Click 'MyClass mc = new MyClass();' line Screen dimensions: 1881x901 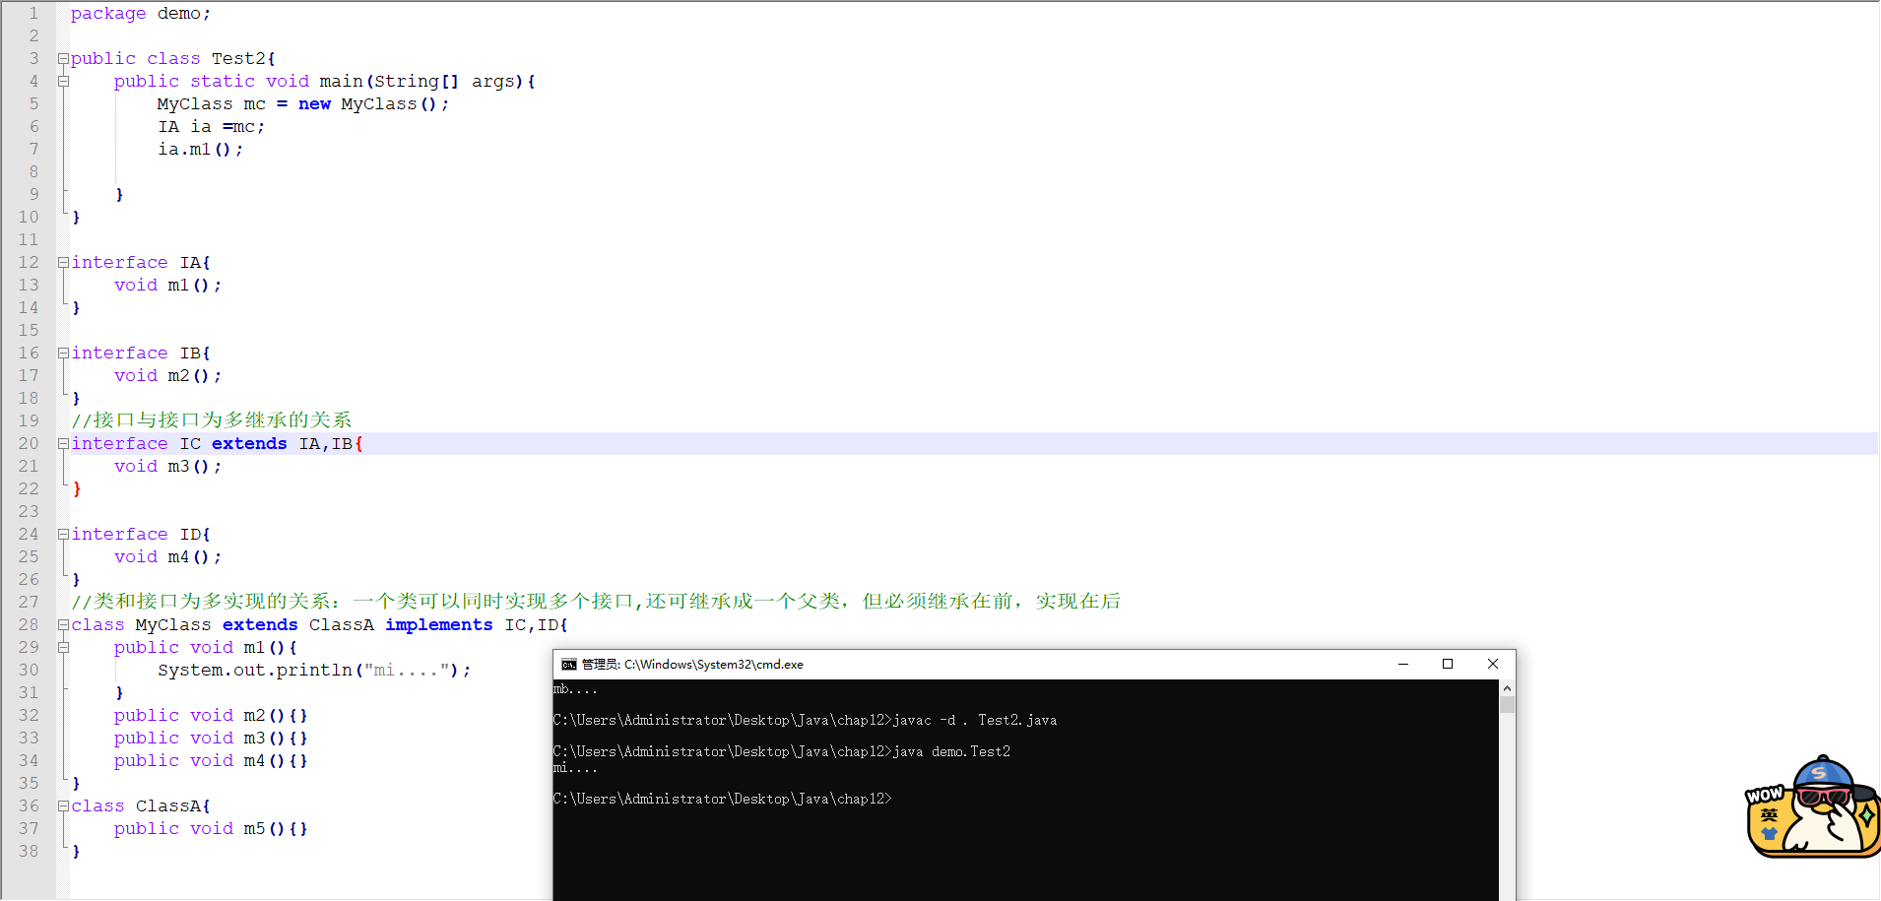303,104
